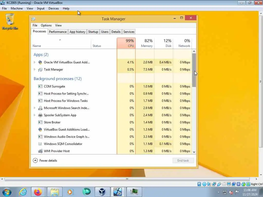Collapse to fewer details with the arrow
Viewport: 263px width, 197px height.
tap(35, 161)
